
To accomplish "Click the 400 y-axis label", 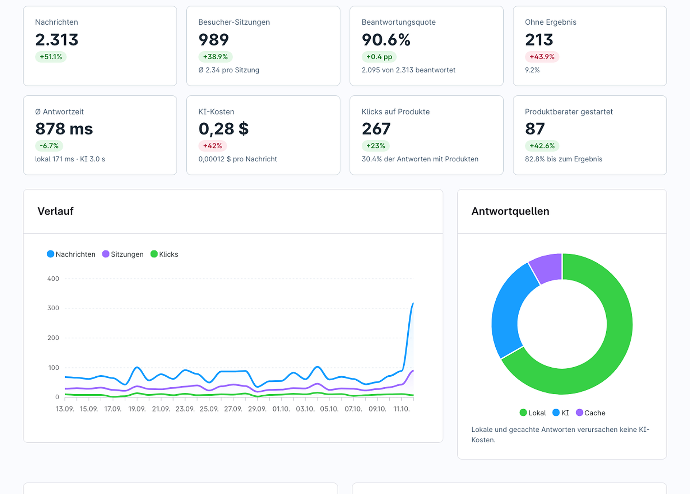I will [53, 279].
